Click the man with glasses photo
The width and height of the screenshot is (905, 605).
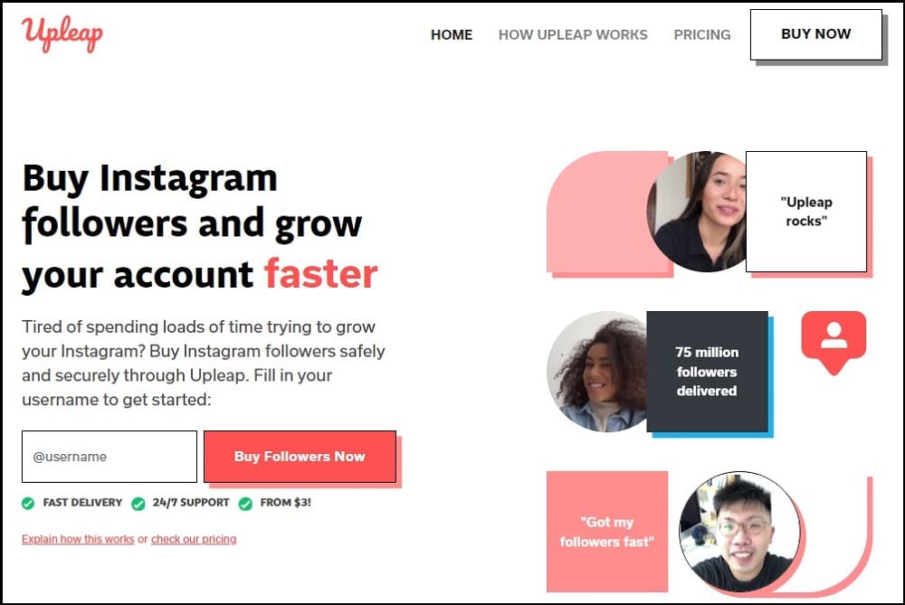point(739,531)
